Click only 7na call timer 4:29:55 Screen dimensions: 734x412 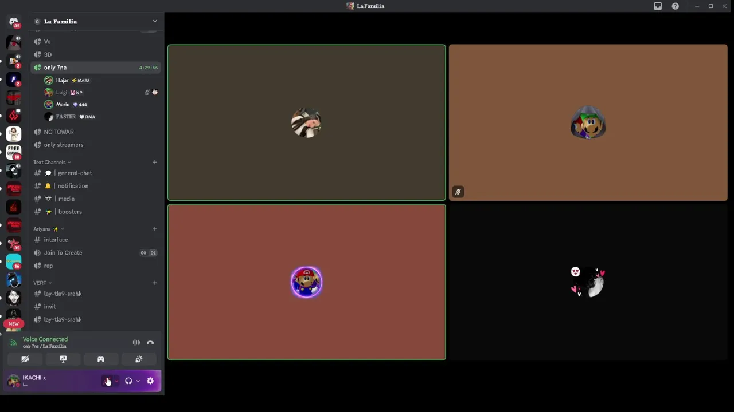[x=148, y=68]
